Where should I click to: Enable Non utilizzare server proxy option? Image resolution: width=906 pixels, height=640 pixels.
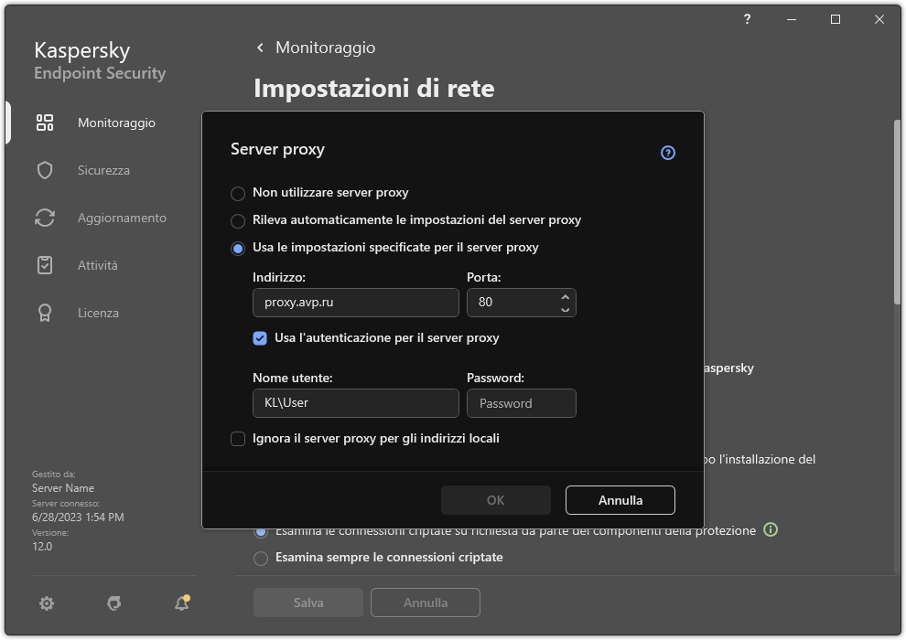[x=238, y=193]
